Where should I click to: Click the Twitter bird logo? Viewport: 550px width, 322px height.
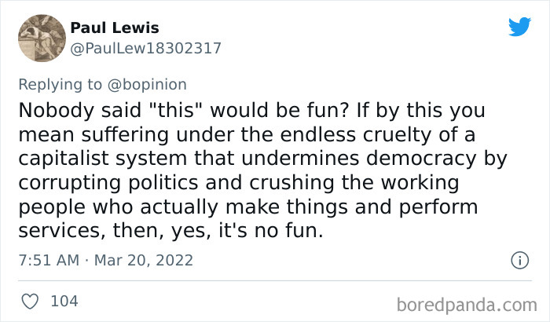point(519,27)
